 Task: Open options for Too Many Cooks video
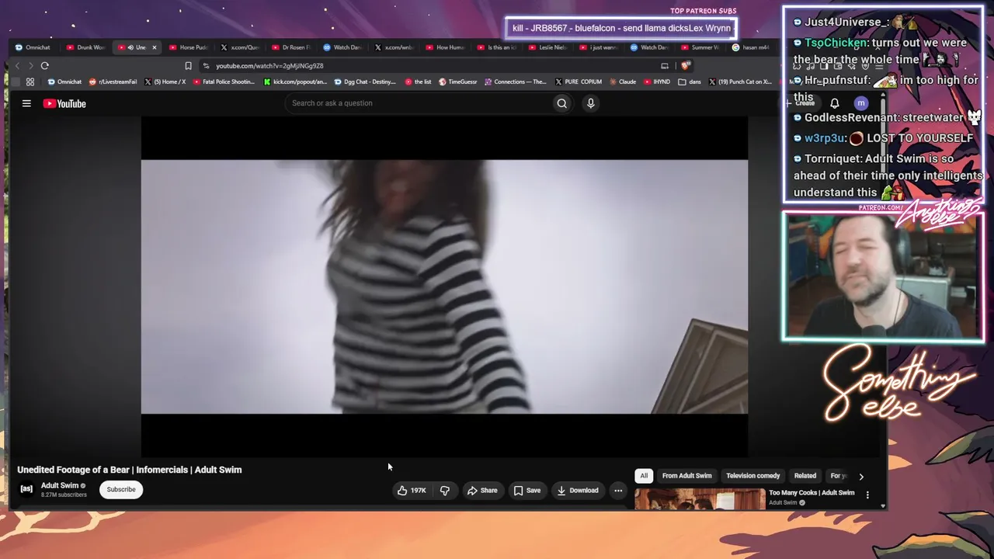867,495
